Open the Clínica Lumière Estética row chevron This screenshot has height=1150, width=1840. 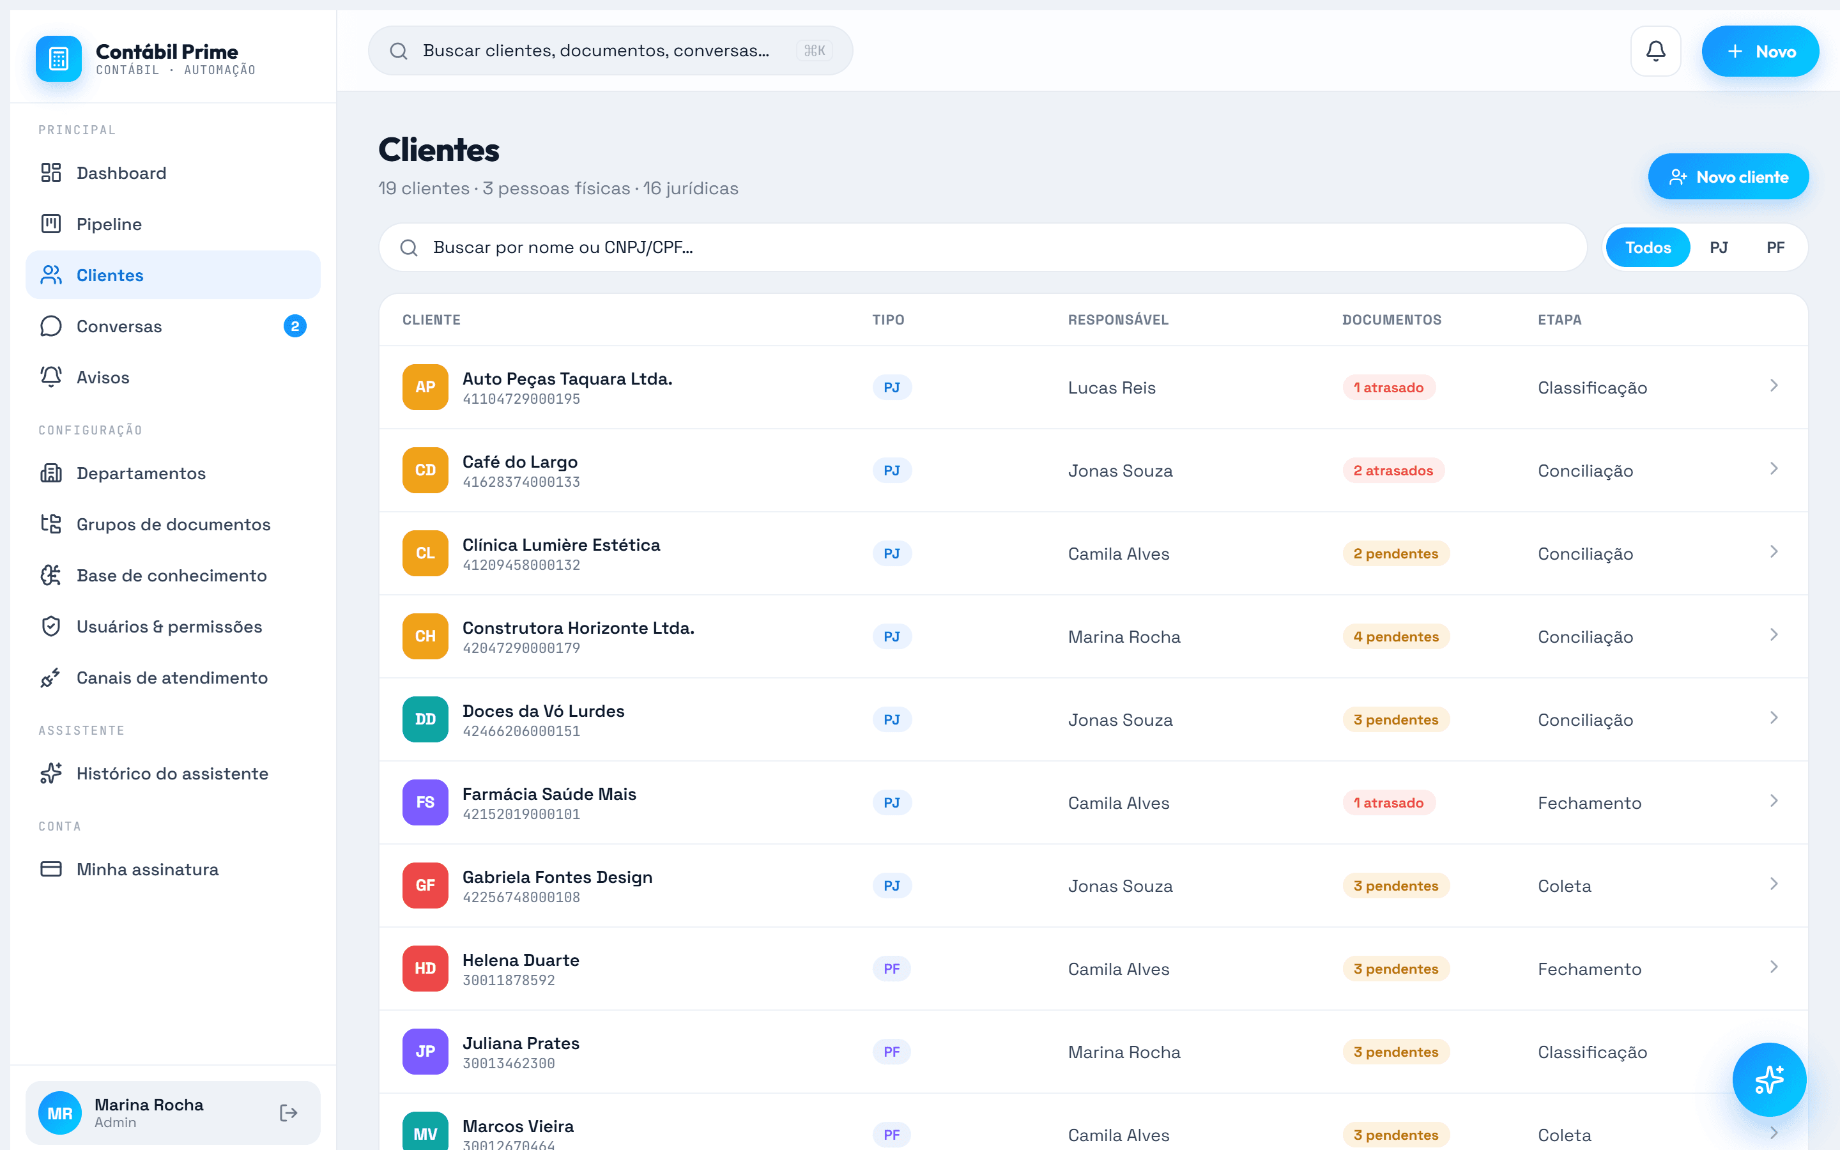click(1774, 551)
